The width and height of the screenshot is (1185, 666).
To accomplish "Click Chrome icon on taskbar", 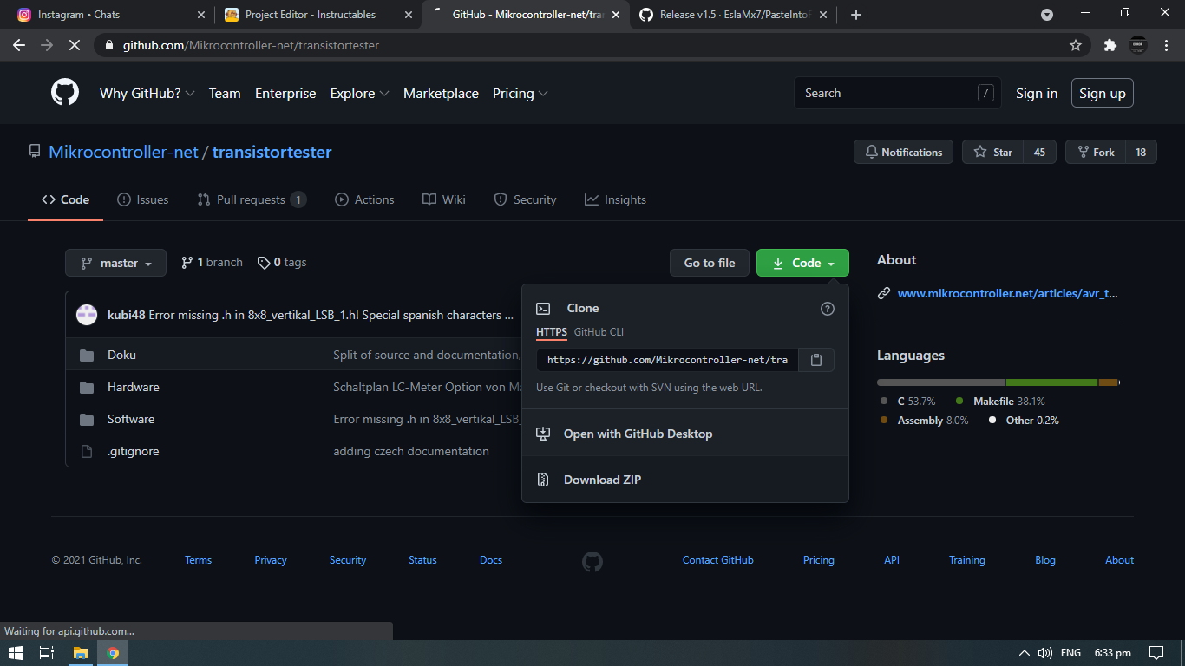I will click(113, 653).
